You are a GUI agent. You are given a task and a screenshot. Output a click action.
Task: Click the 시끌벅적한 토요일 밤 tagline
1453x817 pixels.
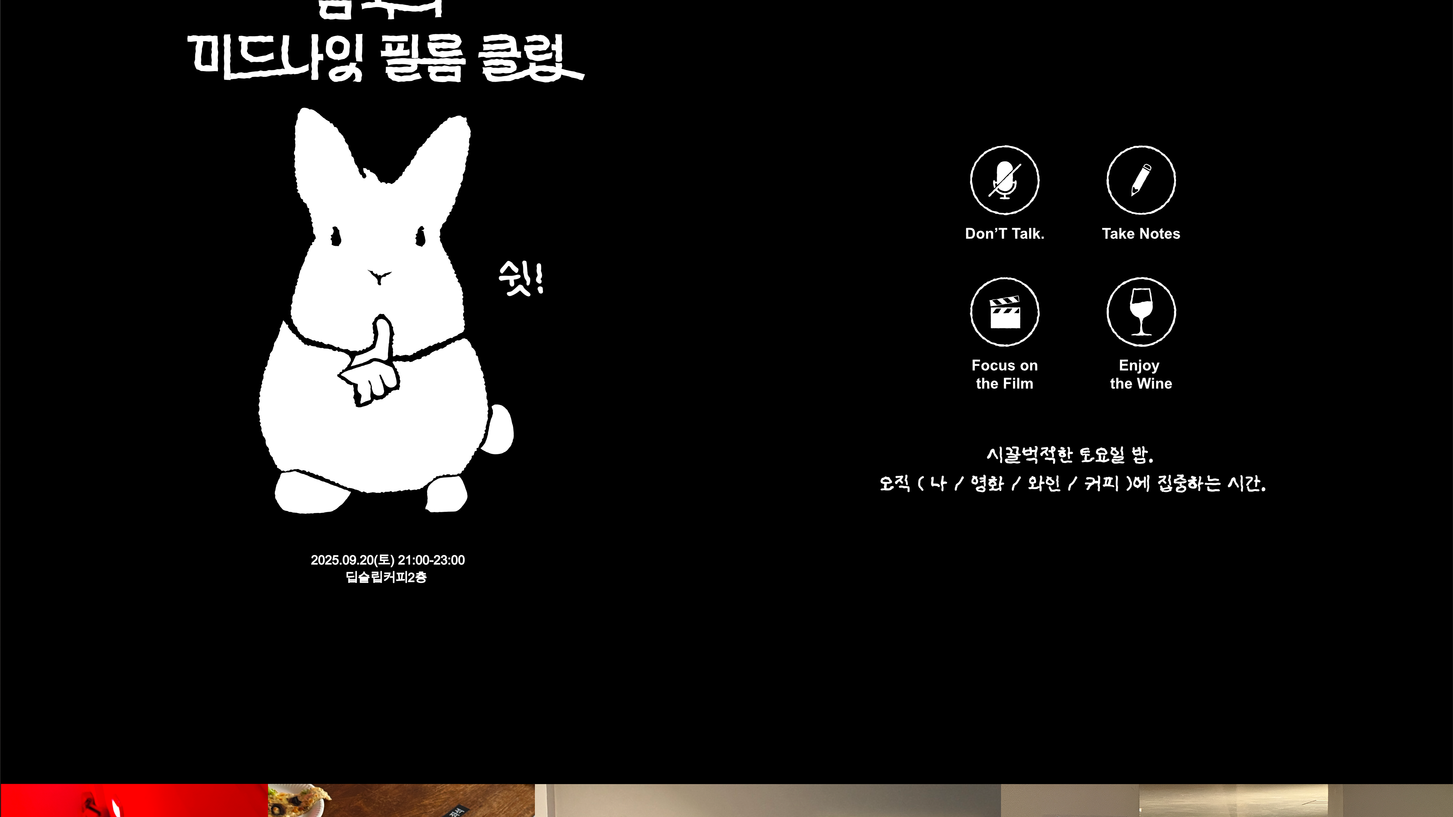click(x=1069, y=455)
